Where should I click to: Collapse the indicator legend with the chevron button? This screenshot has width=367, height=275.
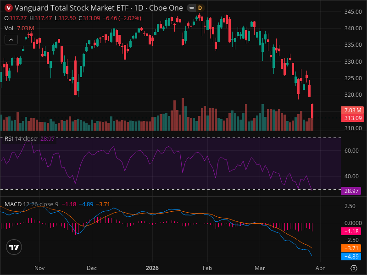click(x=11, y=40)
